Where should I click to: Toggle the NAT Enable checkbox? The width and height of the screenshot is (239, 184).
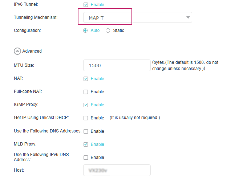pos(86,79)
